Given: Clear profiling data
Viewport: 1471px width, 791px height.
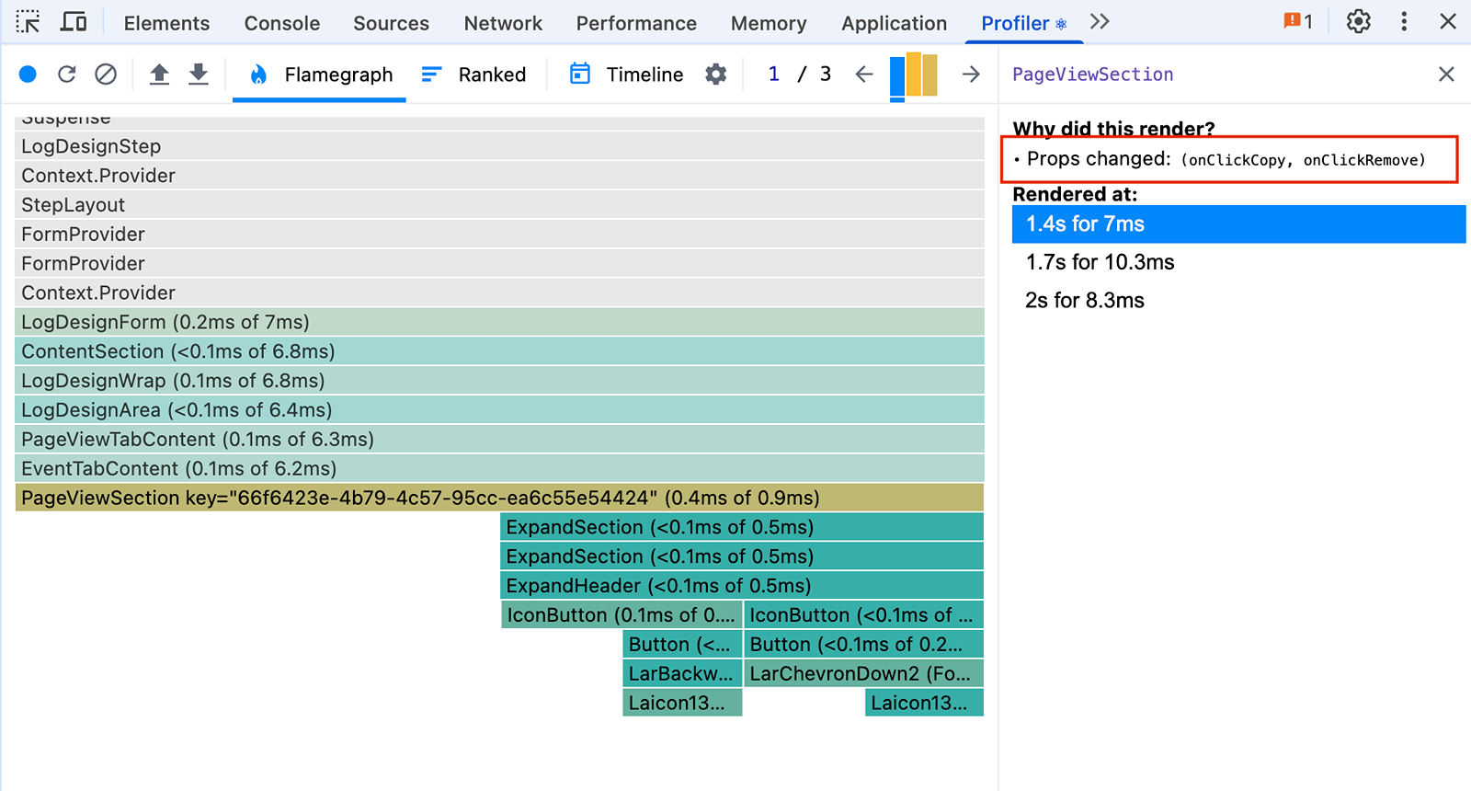Looking at the screenshot, I should click(x=106, y=75).
